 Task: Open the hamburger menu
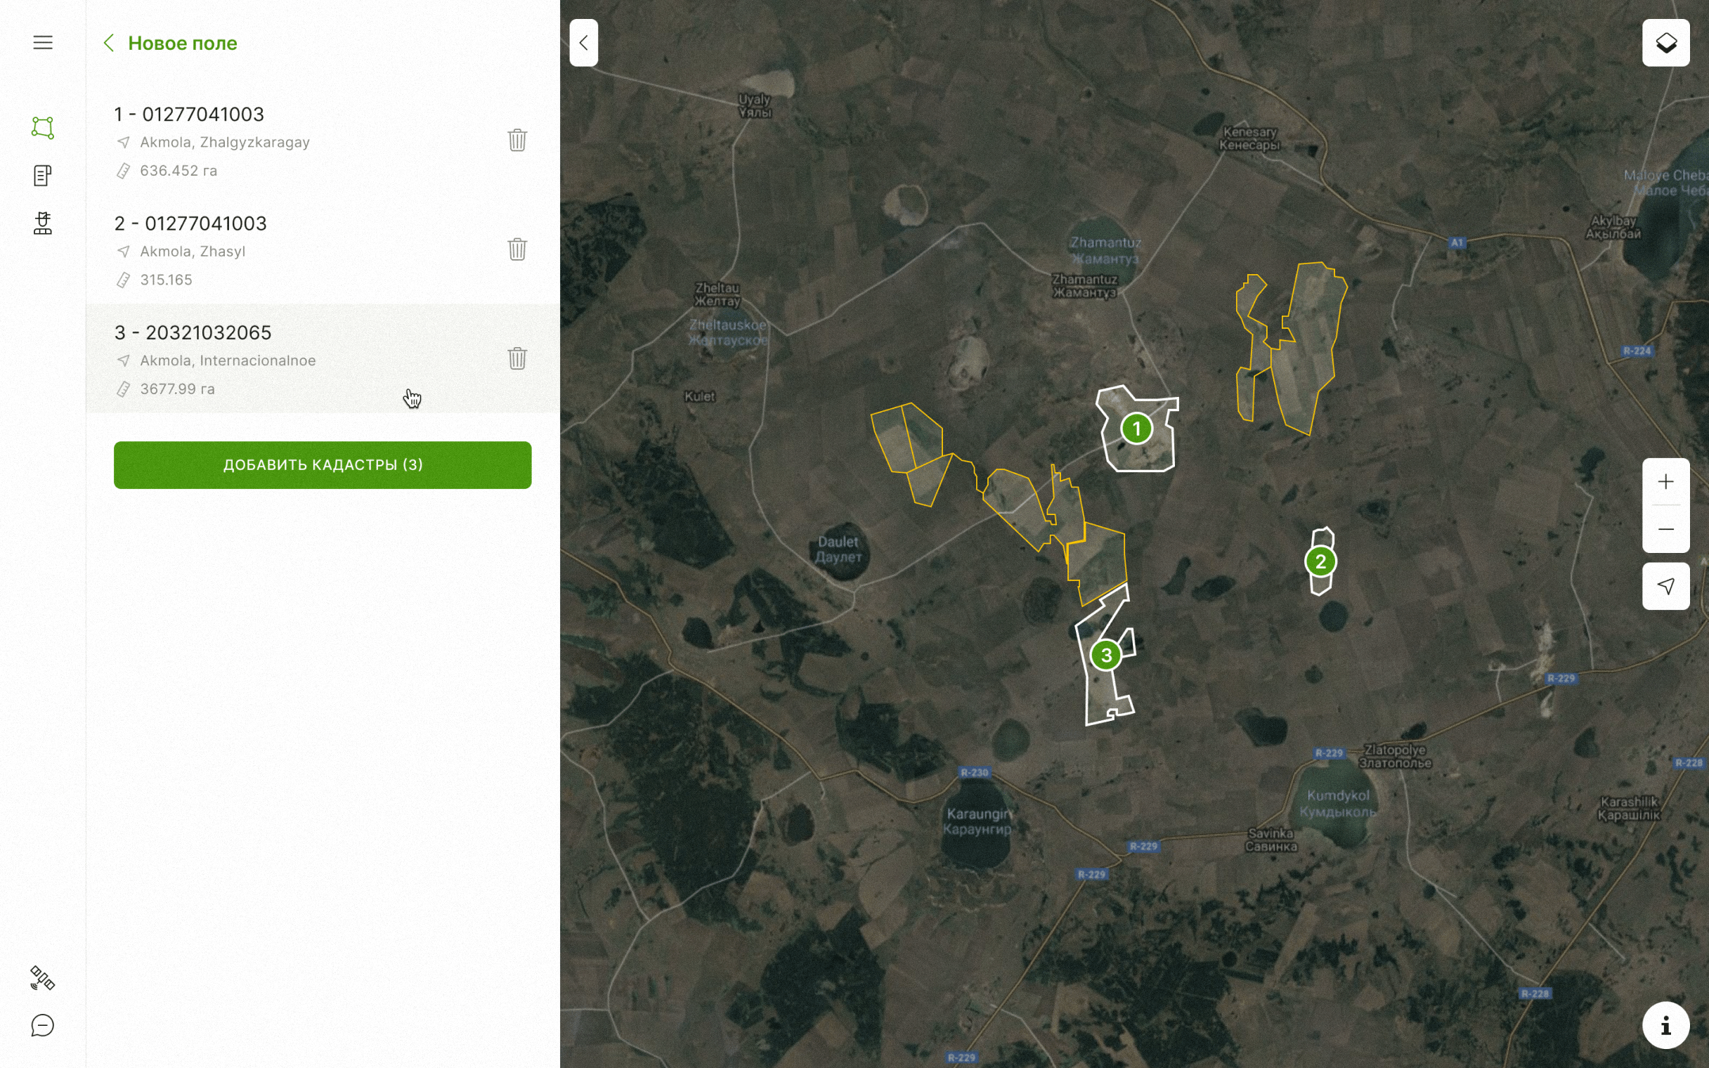pyautogui.click(x=42, y=42)
